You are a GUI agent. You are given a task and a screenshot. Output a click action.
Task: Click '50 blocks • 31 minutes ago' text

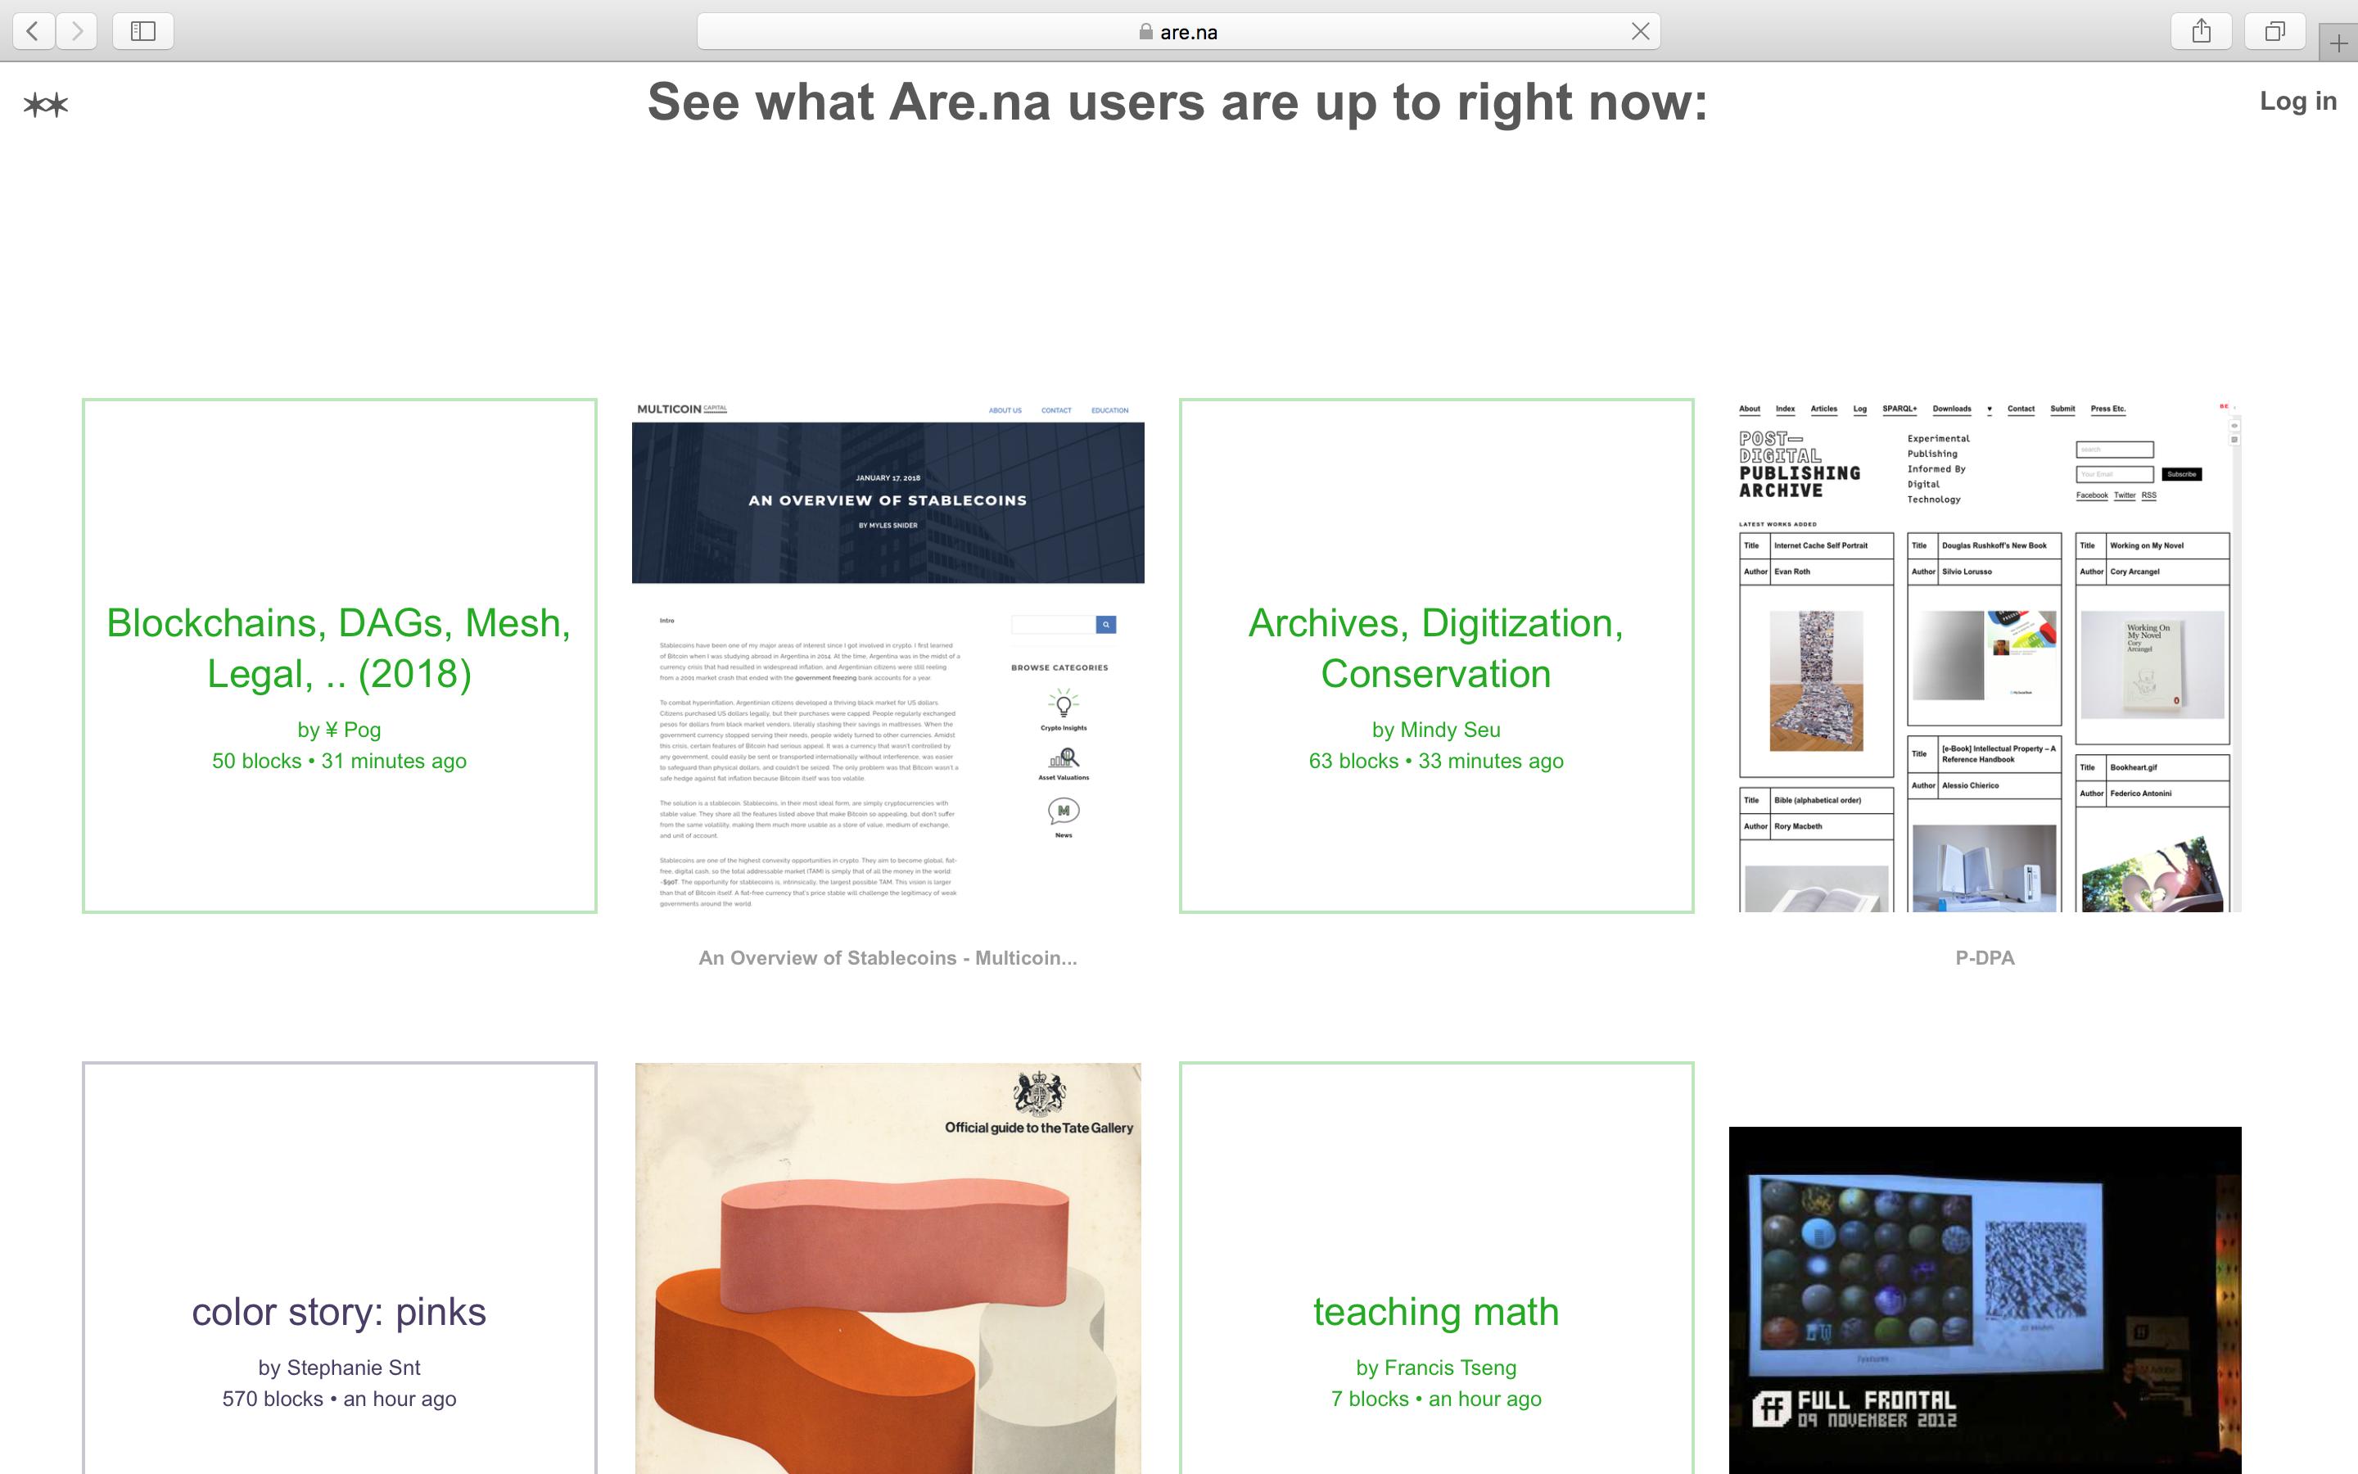coord(339,761)
